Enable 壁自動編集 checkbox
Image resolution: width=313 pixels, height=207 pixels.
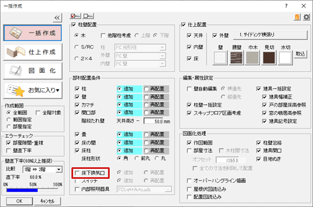coord(189,89)
